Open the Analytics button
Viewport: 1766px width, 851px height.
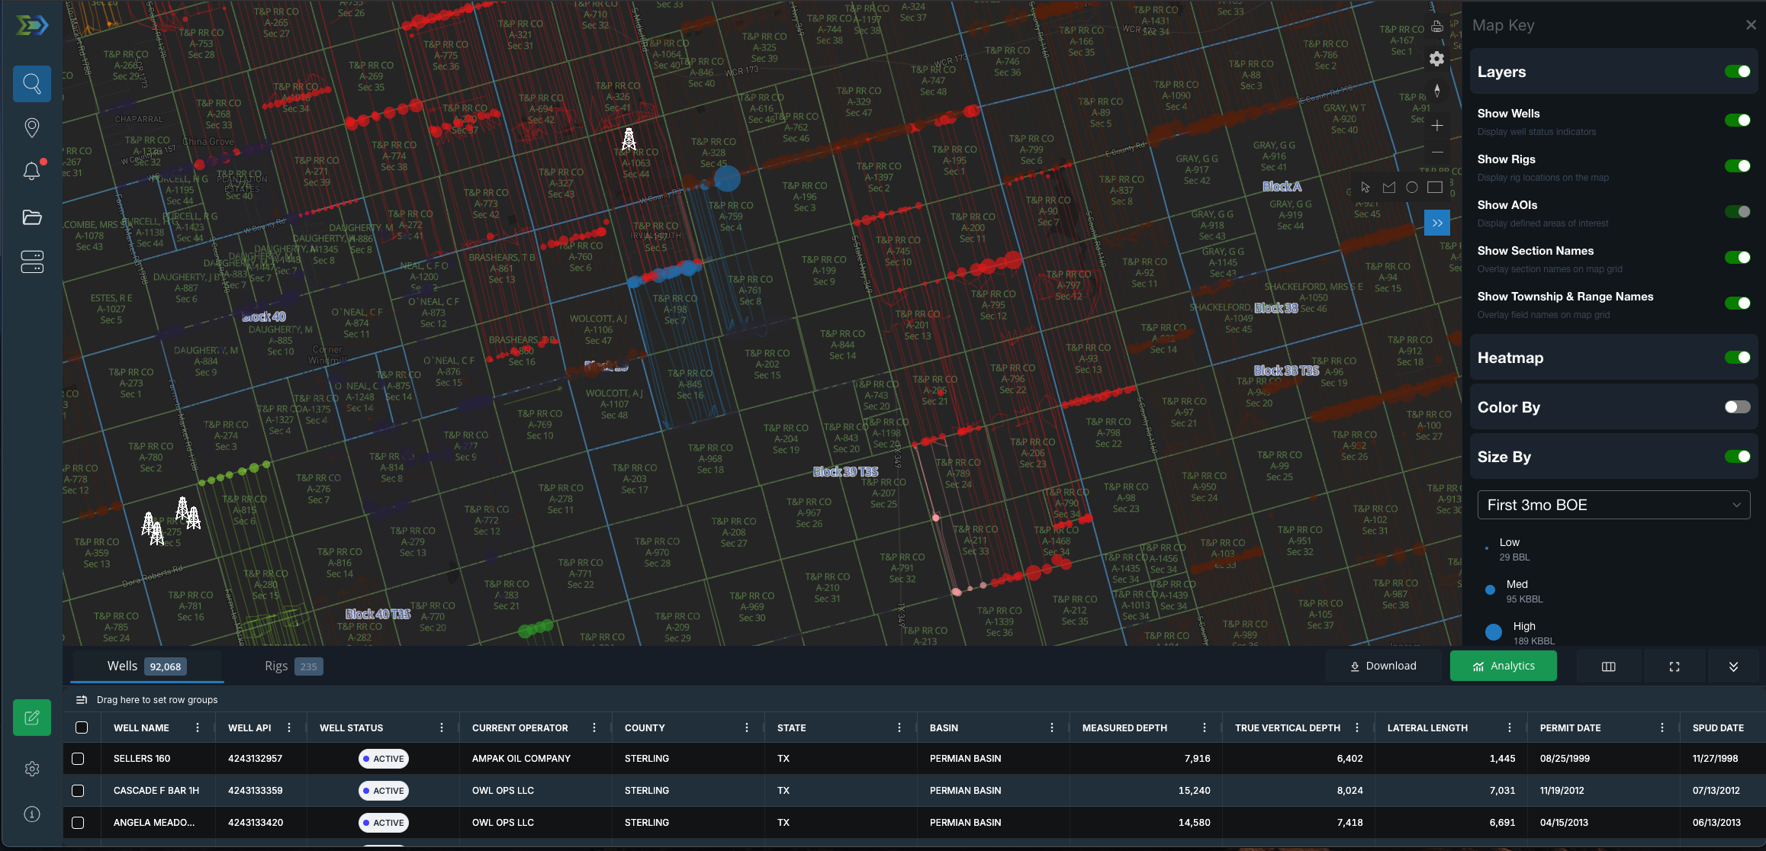pyautogui.click(x=1503, y=666)
